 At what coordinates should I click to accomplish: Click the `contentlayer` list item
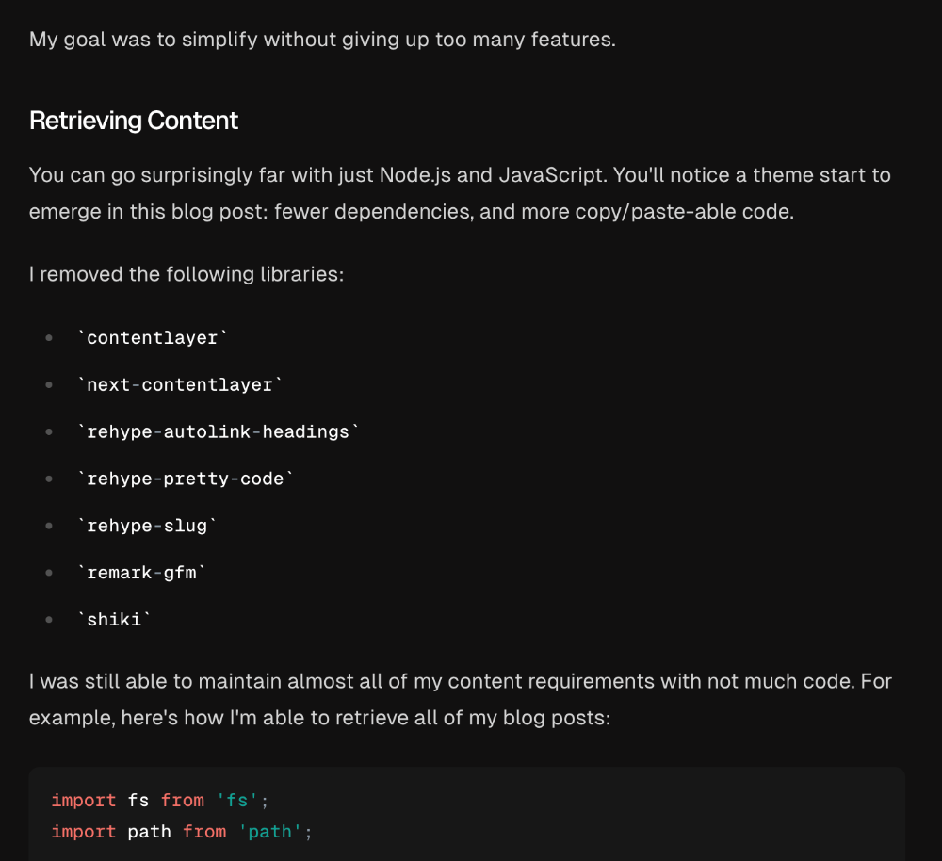click(x=152, y=338)
